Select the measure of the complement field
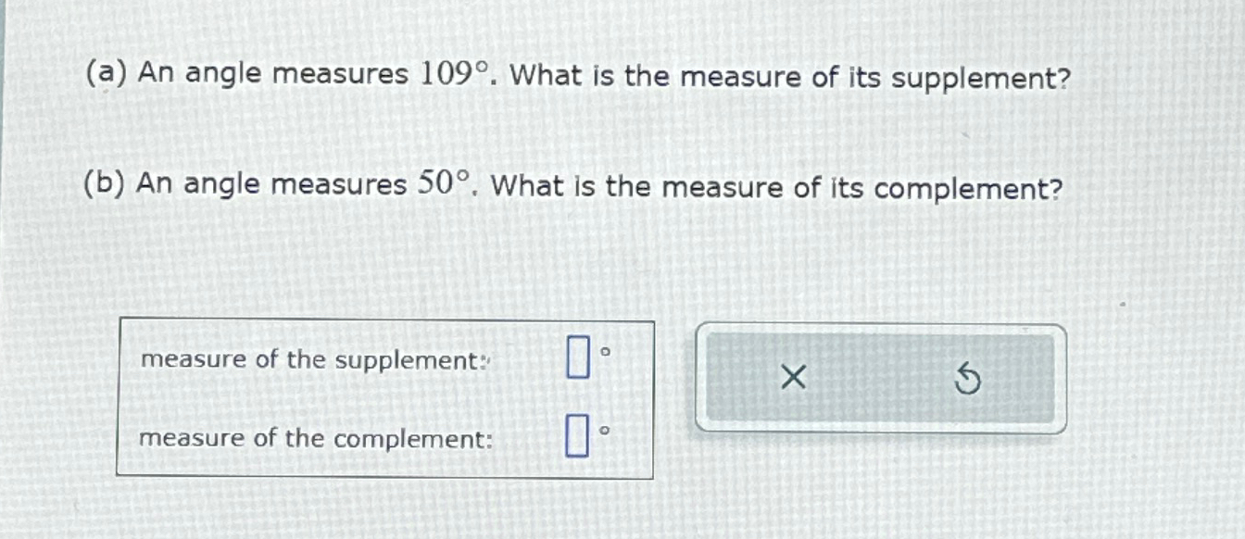The image size is (1245, 539). (x=580, y=435)
